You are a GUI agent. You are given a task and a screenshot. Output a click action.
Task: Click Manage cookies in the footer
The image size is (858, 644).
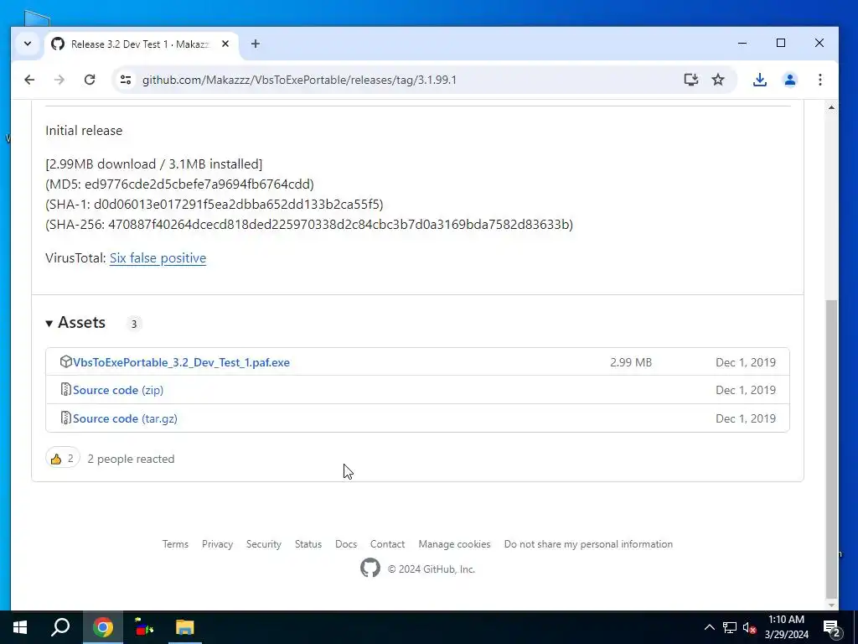454,543
